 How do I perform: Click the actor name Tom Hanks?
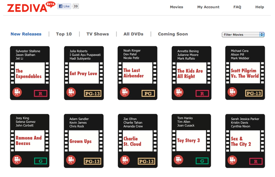pyautogui.click(x=185, y=118)
